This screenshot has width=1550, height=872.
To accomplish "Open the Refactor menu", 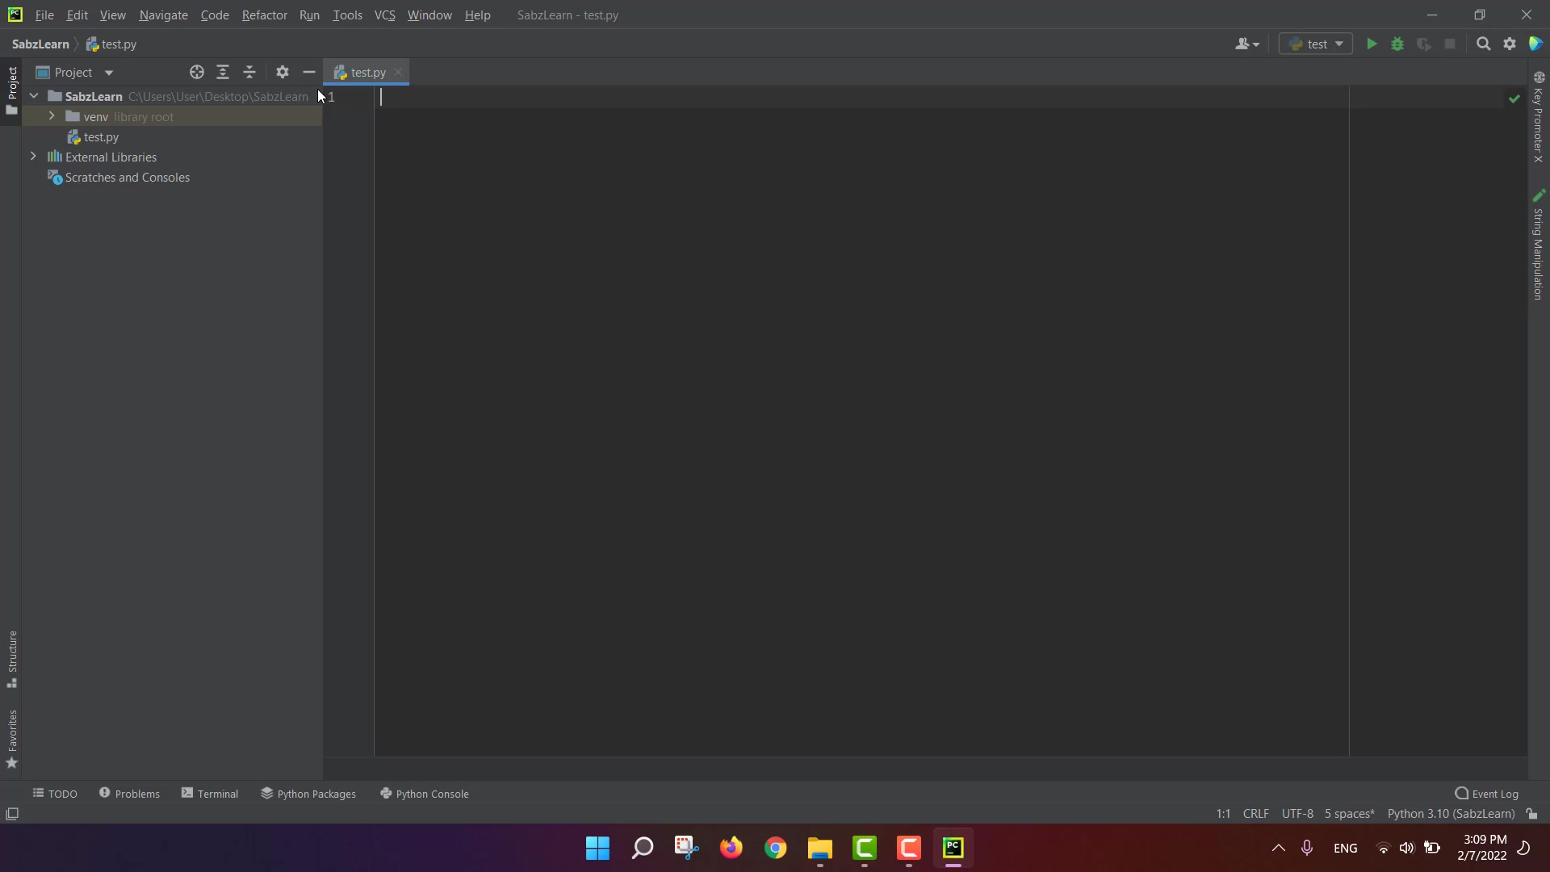I will click(264, 15).
